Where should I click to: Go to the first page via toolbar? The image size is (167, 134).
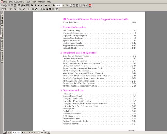[x=32, y=6]
